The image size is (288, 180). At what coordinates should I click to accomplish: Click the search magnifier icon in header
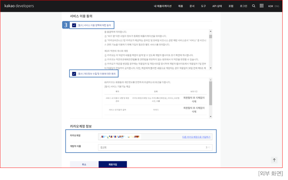coord(254,6)
